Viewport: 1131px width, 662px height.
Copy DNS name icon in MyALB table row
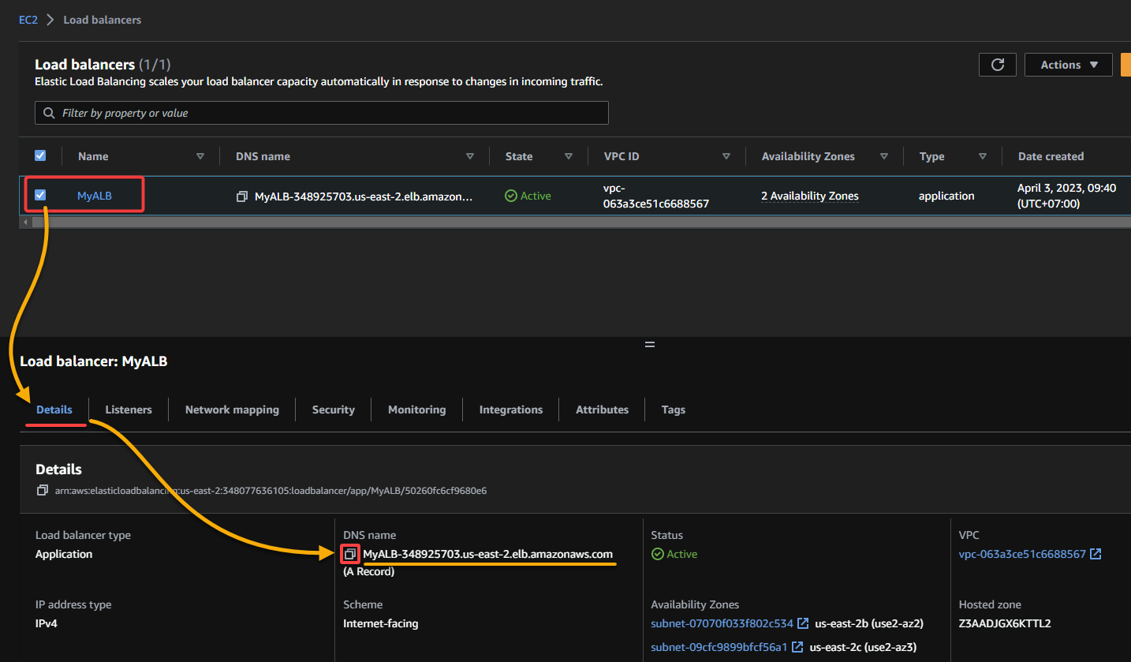click(242, 196)
